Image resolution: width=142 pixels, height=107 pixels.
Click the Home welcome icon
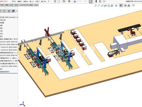(x=55, y=1)
